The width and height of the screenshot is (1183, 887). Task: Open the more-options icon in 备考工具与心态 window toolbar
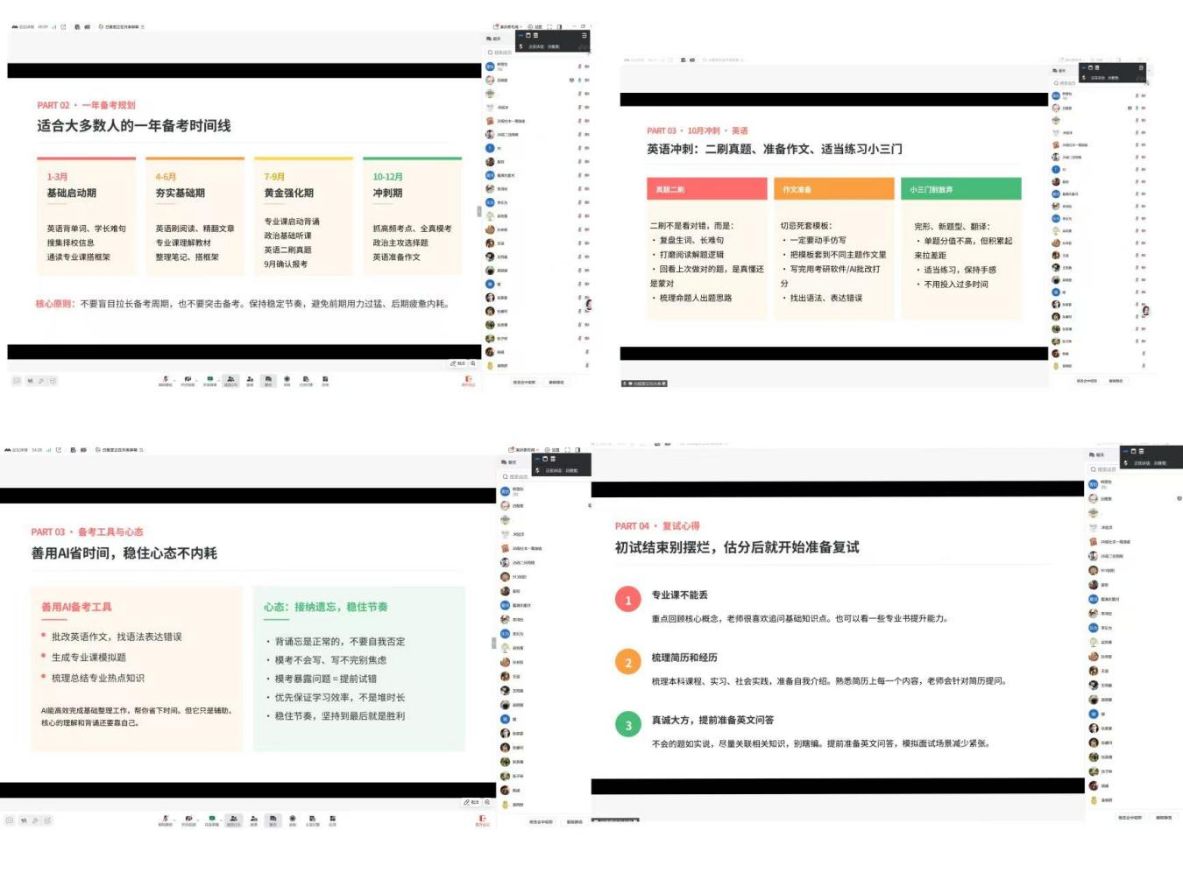[x=332, y=820]
